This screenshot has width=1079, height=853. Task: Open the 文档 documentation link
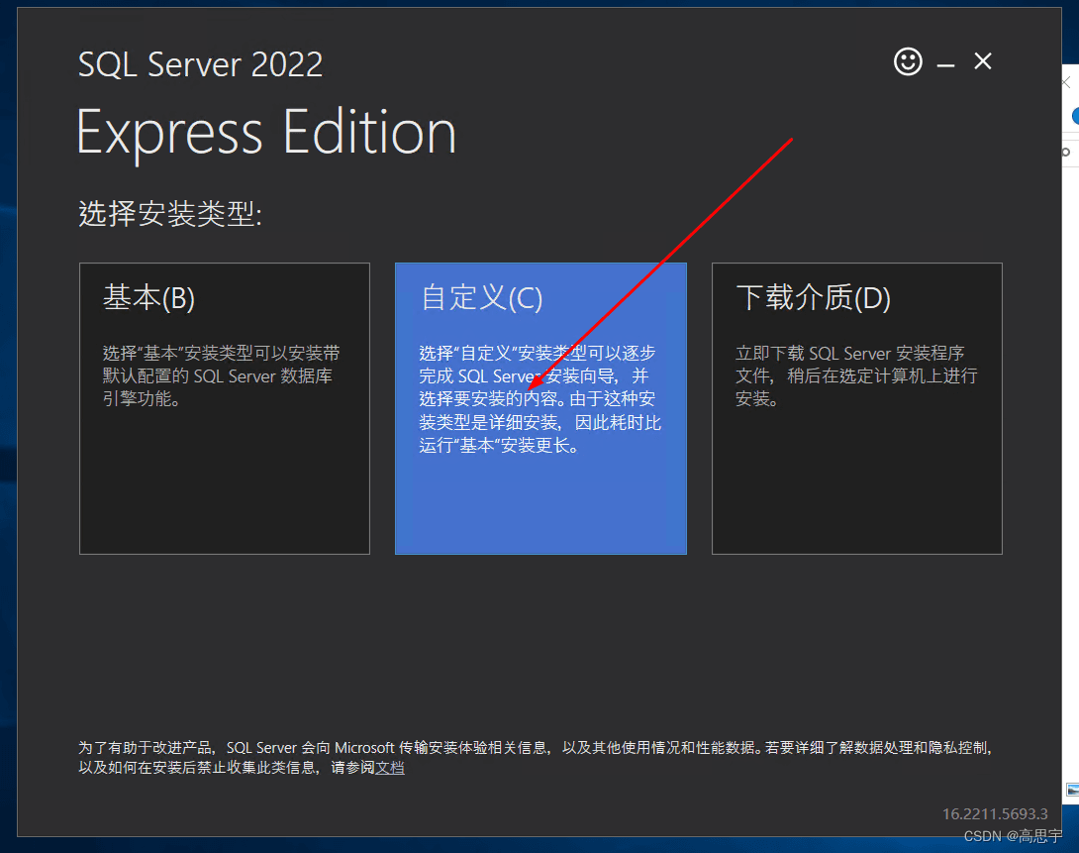point(390,768)
